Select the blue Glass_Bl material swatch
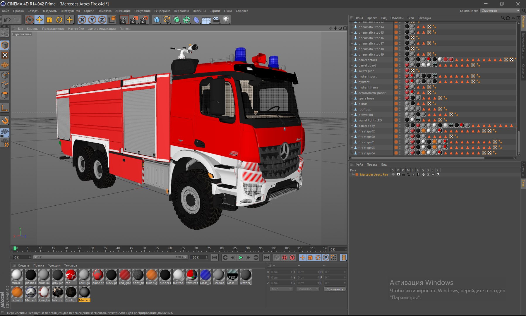The width and height of the screenshot is (526, 316). click(x=205, y=277)
